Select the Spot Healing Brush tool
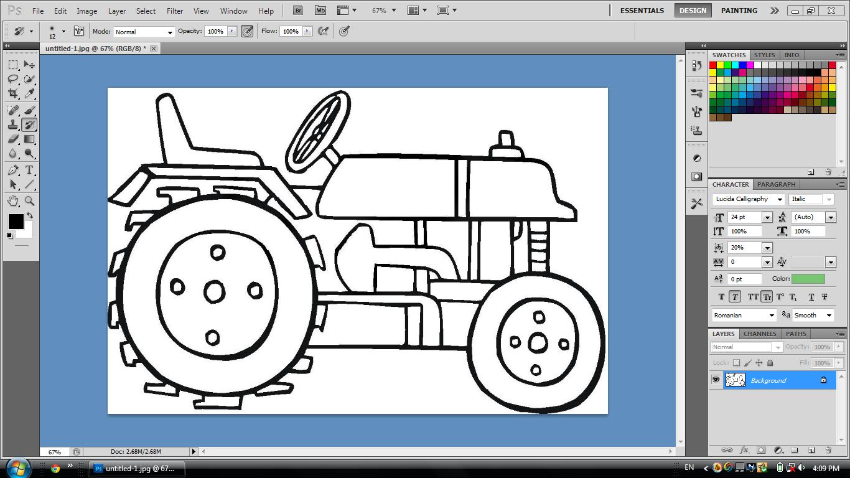This screenshot has height=478, width=850. pyautogui.click(x=13, y=110)
